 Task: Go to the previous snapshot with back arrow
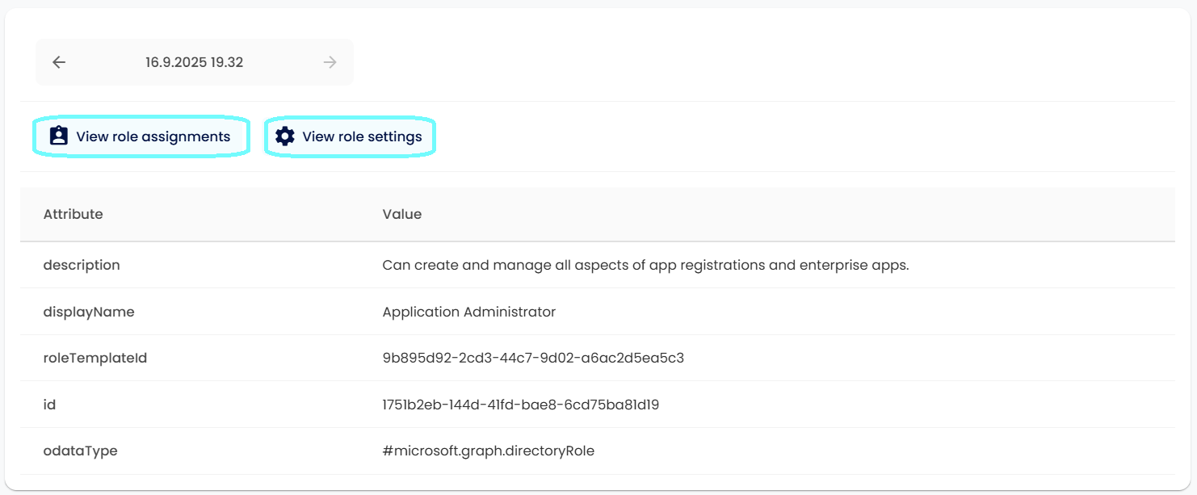59,62
